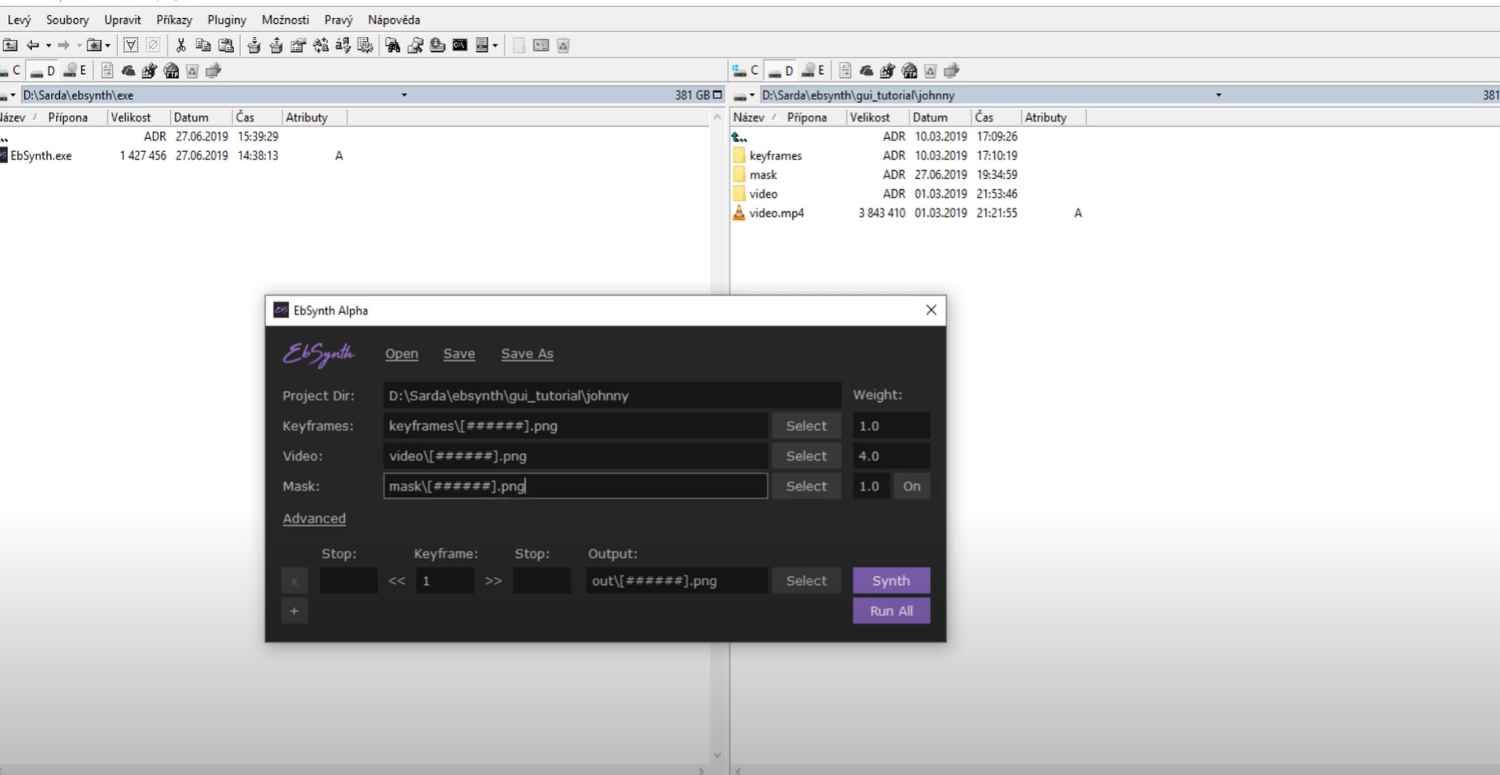The height and width of the screenshot is (775, 1500).
Task: Click the Cut scissors icon in toolbar
Action: [181, 45]
